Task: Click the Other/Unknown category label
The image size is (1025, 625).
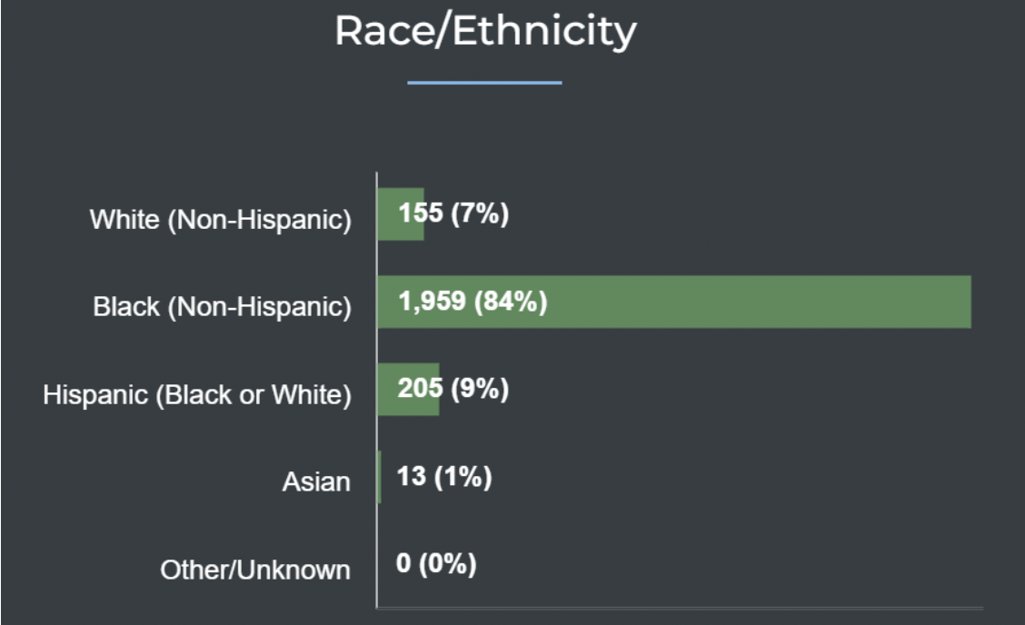Action: [x=255, y=570]
